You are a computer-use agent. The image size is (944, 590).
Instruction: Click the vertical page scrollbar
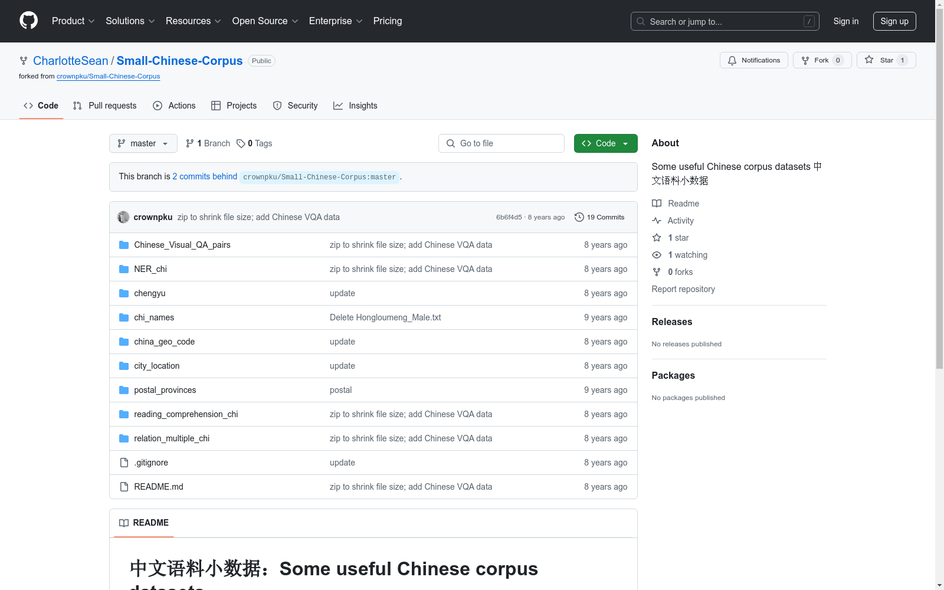click(x=939, y=189)
